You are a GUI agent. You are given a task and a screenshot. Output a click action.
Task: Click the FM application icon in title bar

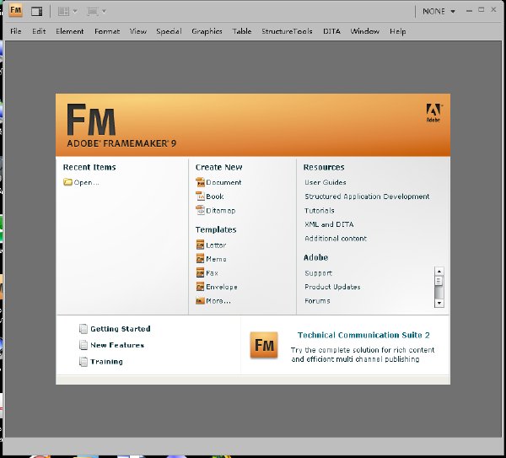coord(15,10)
